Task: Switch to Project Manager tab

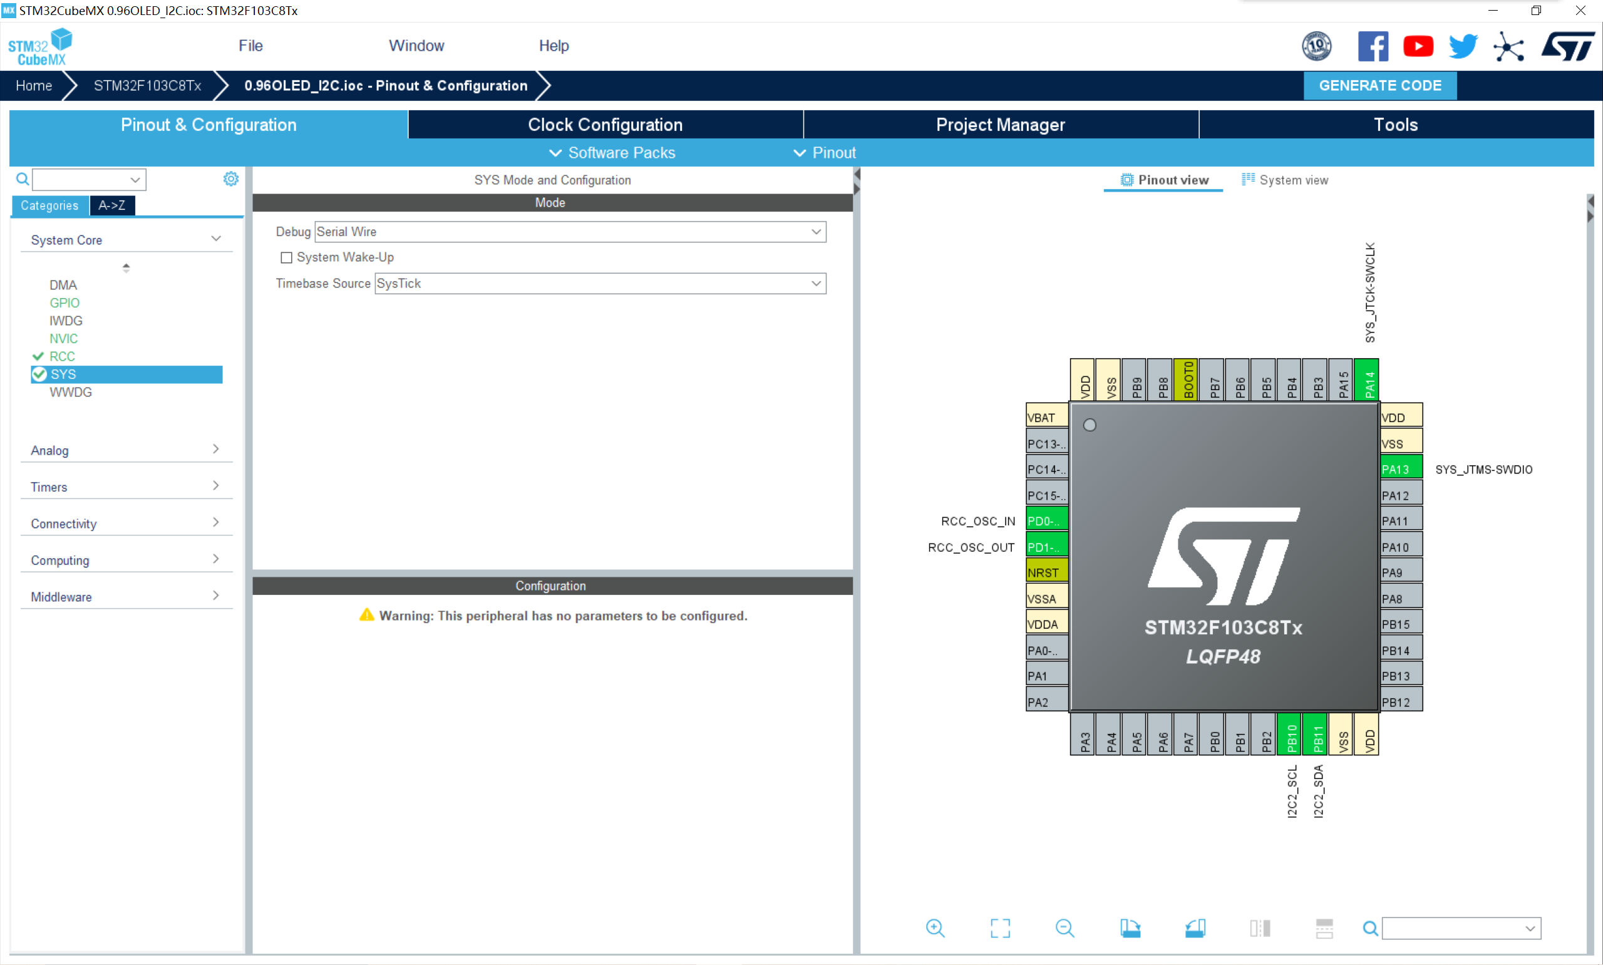Action: click(x=1001, y=125)
